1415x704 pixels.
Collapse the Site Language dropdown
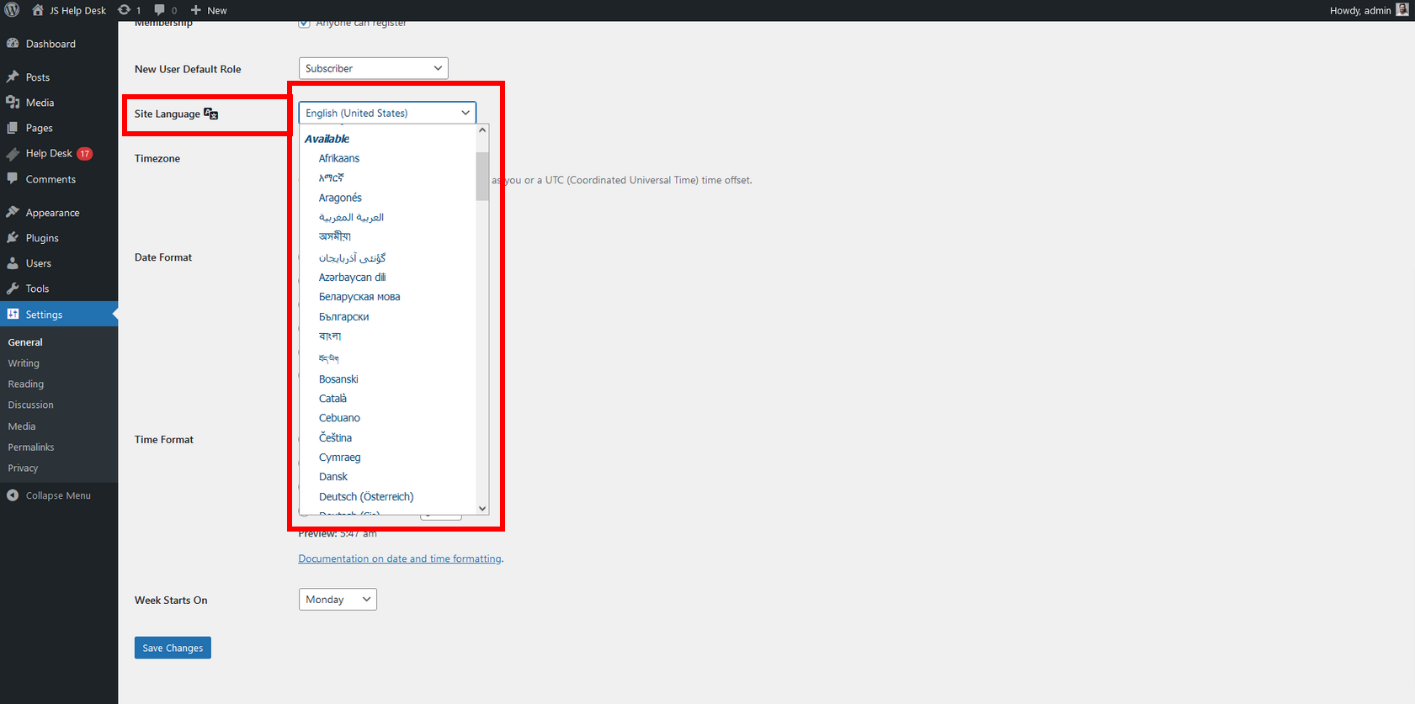coord(387,113)
